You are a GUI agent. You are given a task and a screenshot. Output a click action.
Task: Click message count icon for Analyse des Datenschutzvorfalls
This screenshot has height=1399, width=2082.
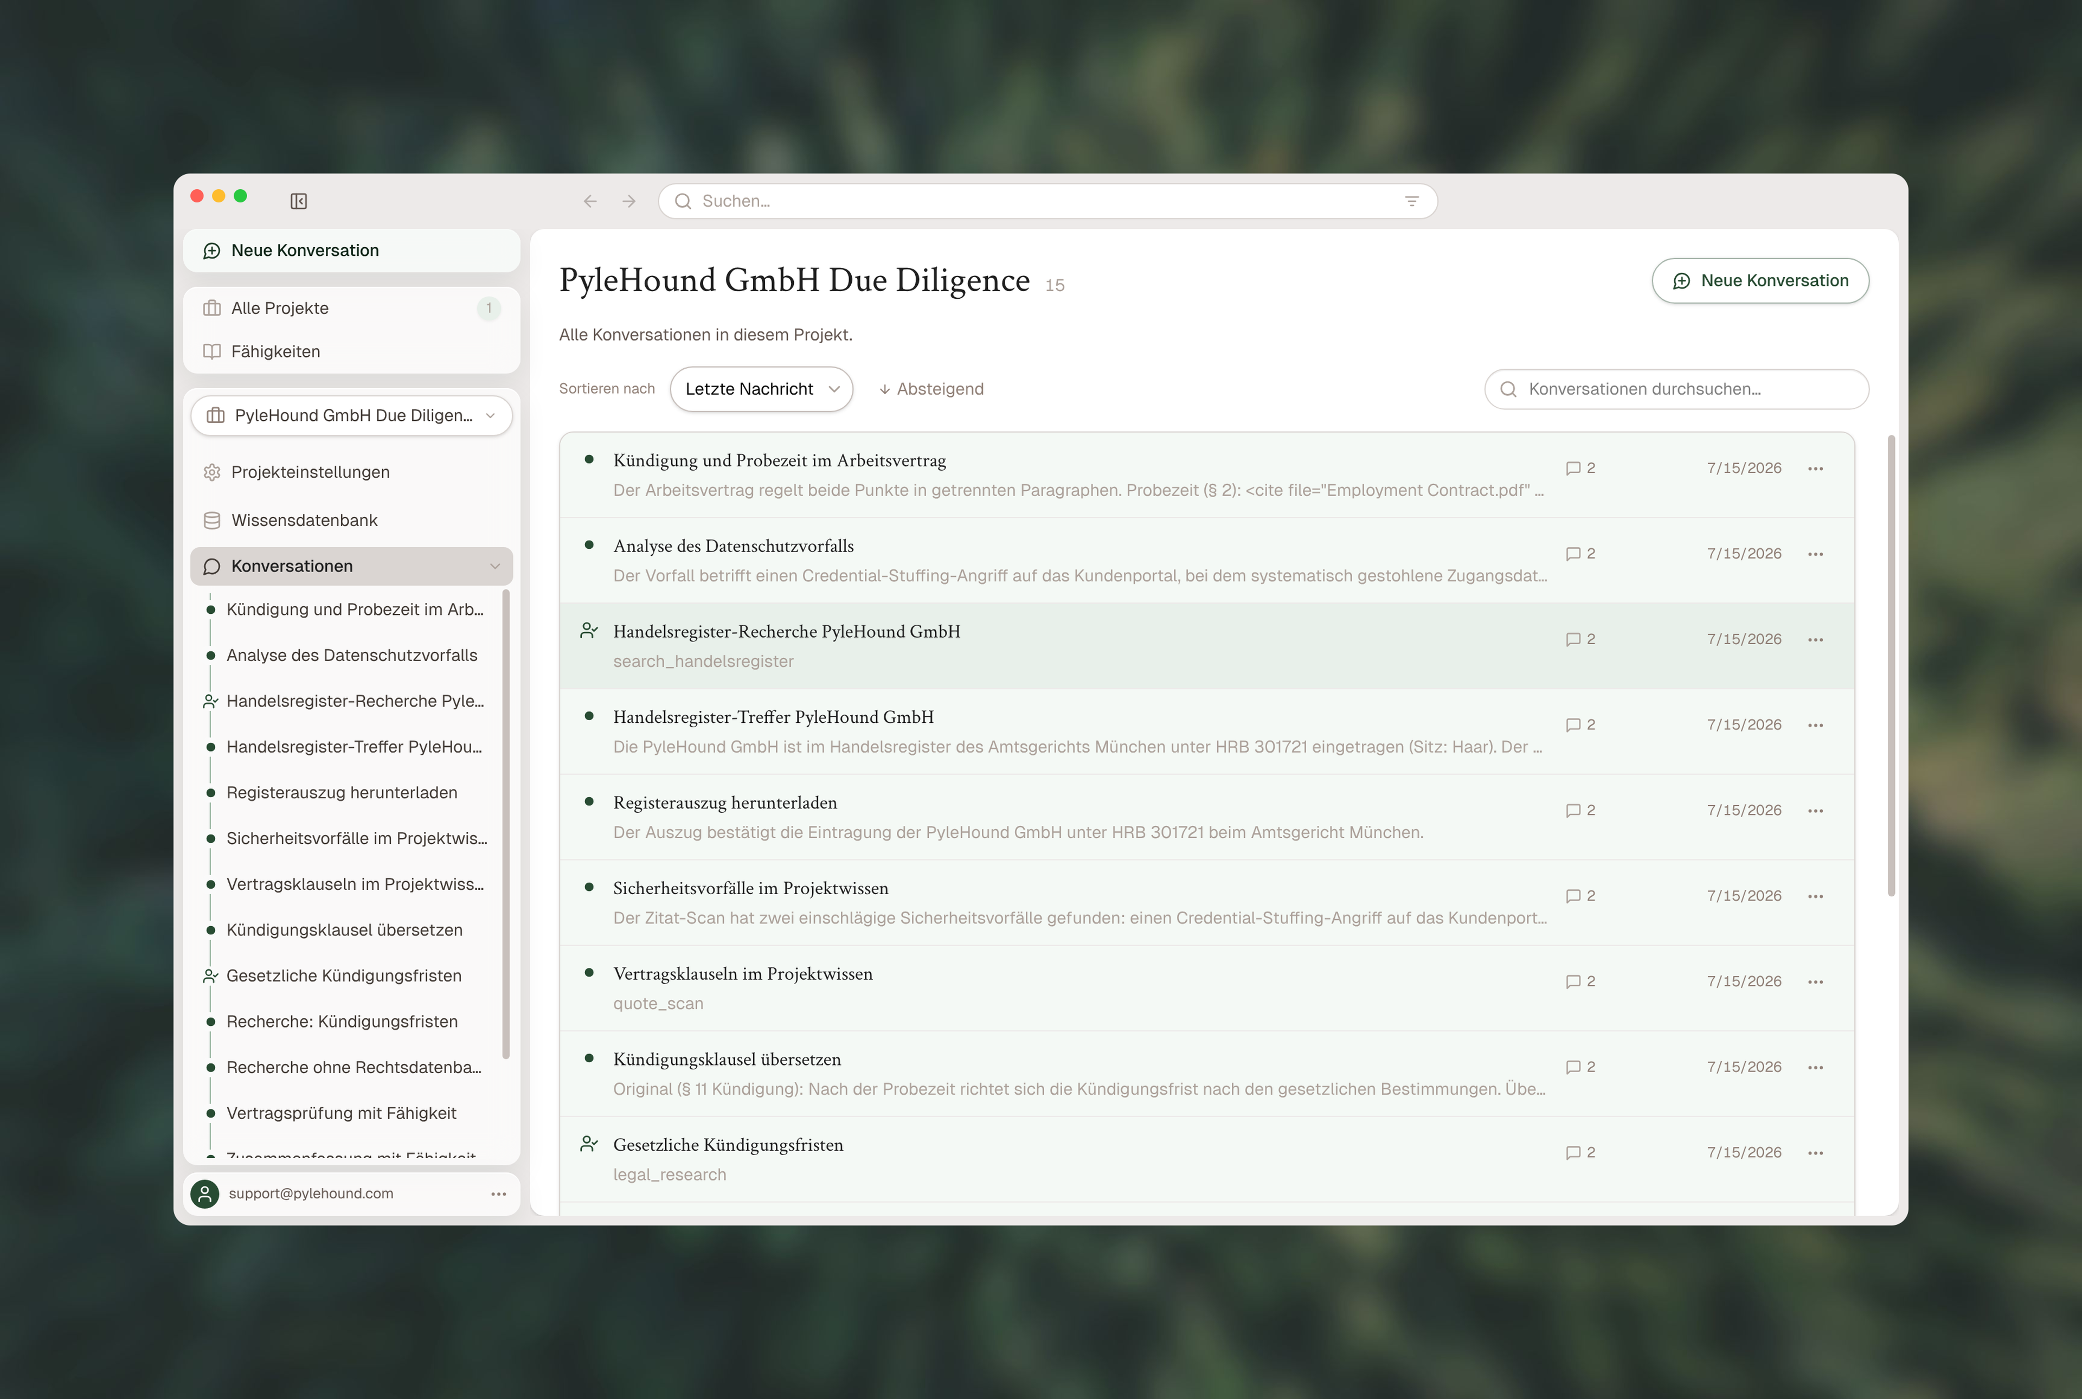tap(1573, 554)
